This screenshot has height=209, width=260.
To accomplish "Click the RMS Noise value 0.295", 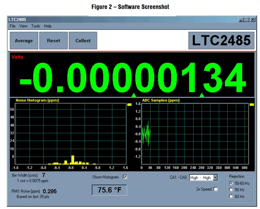I will click(49, 191).
